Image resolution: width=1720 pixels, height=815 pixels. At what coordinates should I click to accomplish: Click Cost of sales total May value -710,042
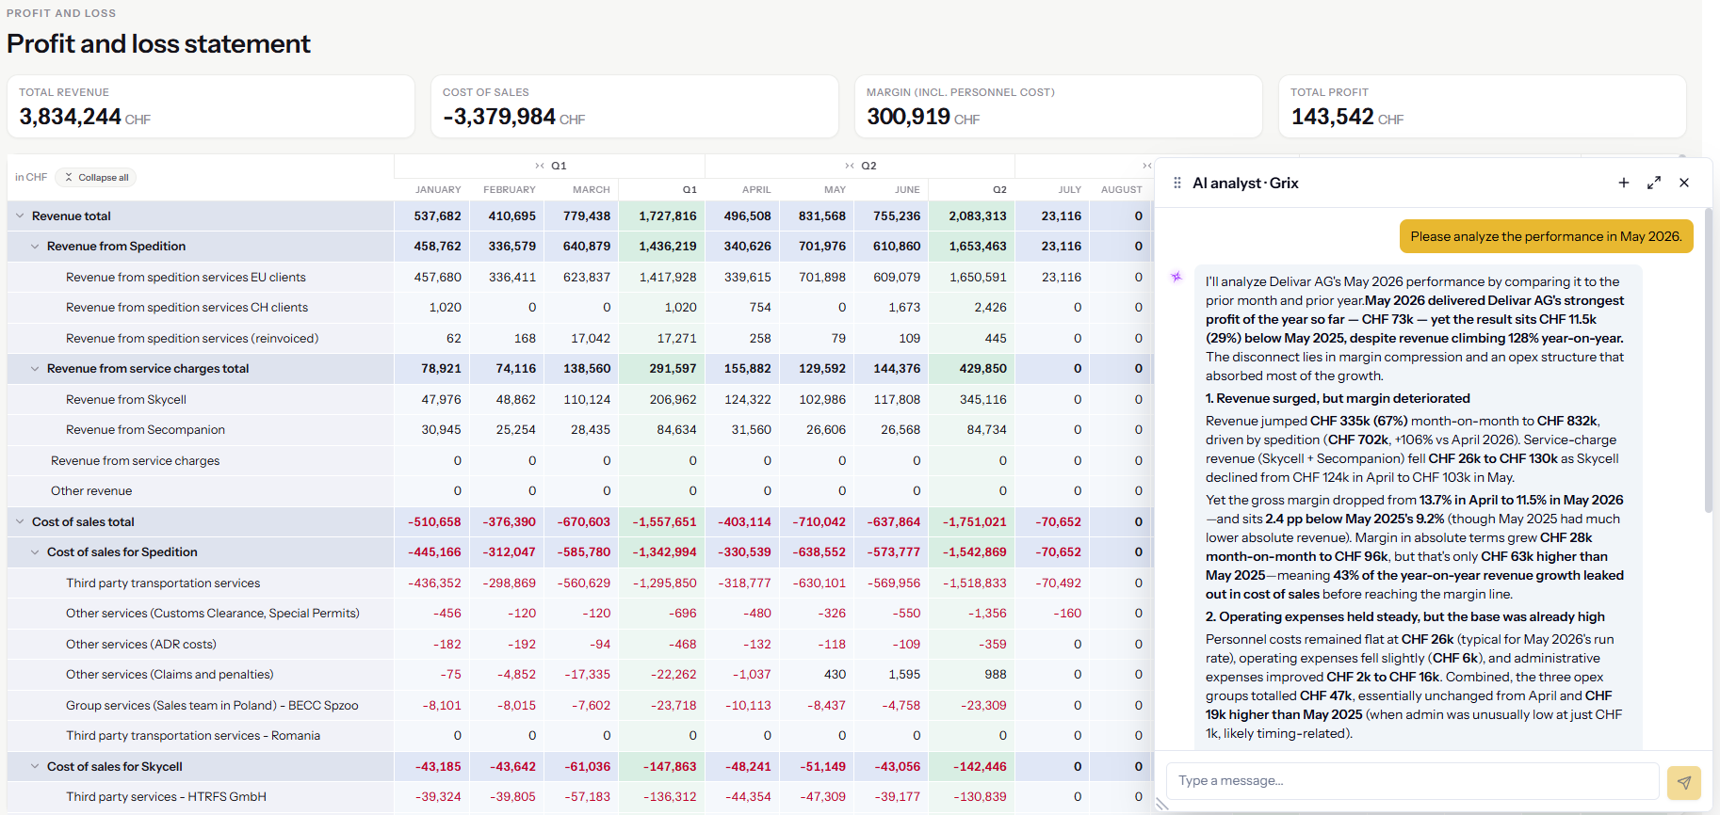pyautogui.click(x=819, y=521)
